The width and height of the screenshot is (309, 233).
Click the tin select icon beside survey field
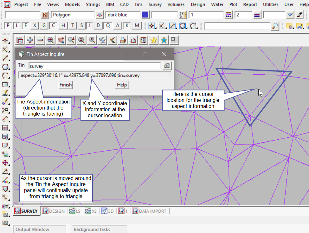(x=167, y=66)
